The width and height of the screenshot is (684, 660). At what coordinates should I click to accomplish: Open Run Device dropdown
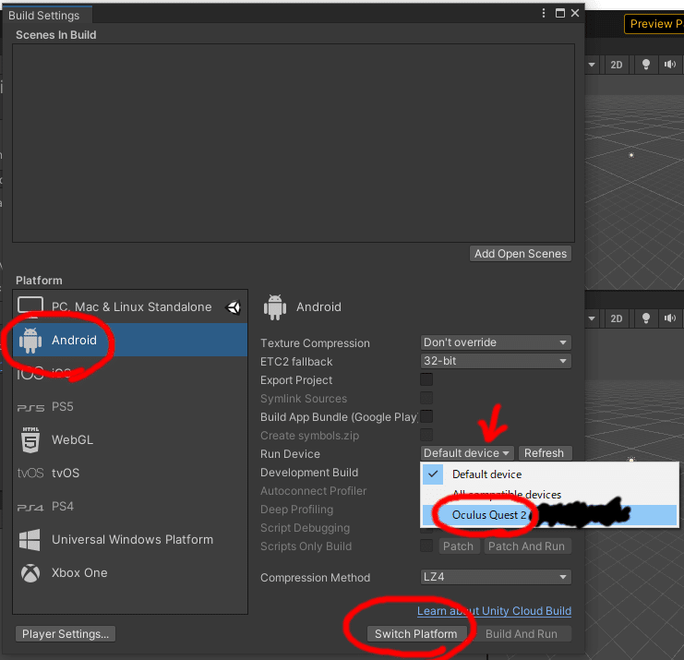pos(467,453)
